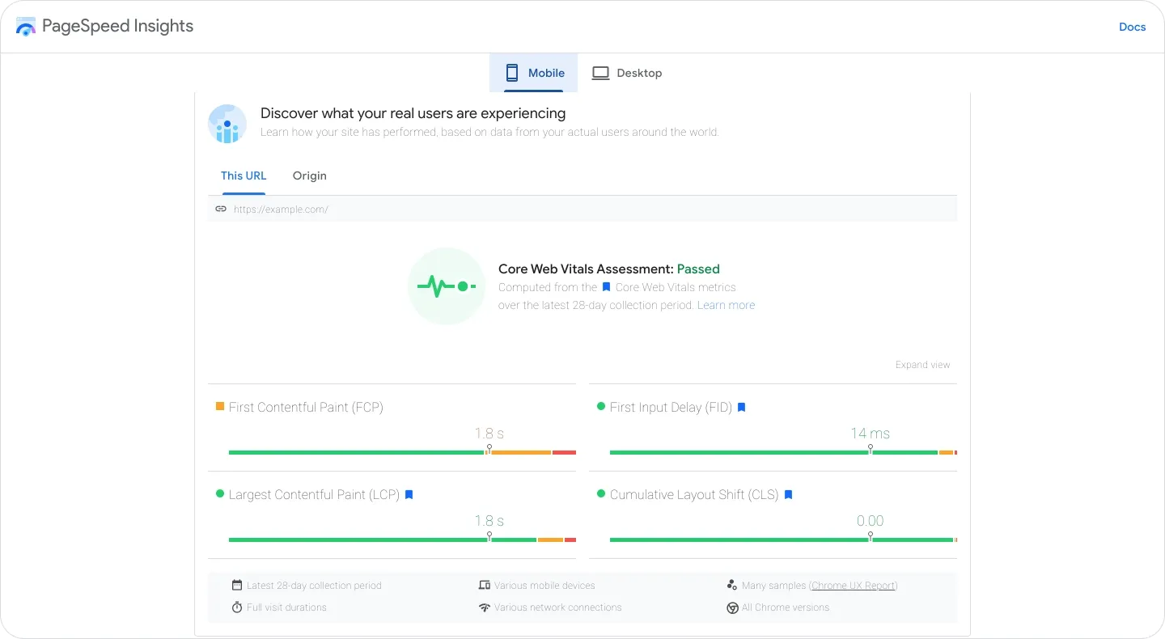Click the Various mobile devices text

[544, 586]
